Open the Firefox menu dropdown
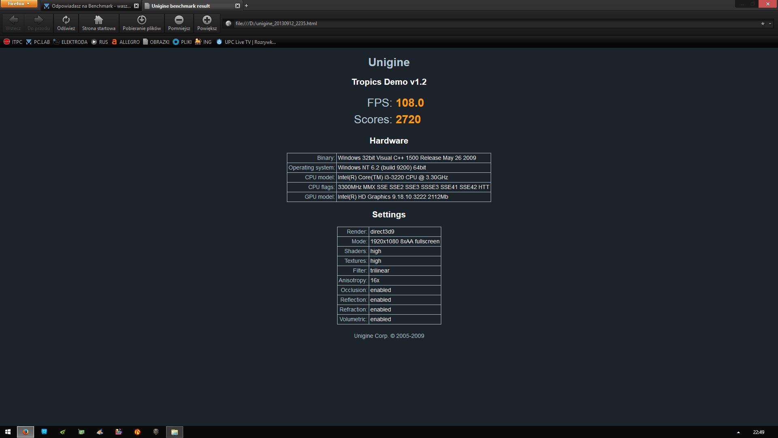The image size is (778, 438). (x=19, y=4)
